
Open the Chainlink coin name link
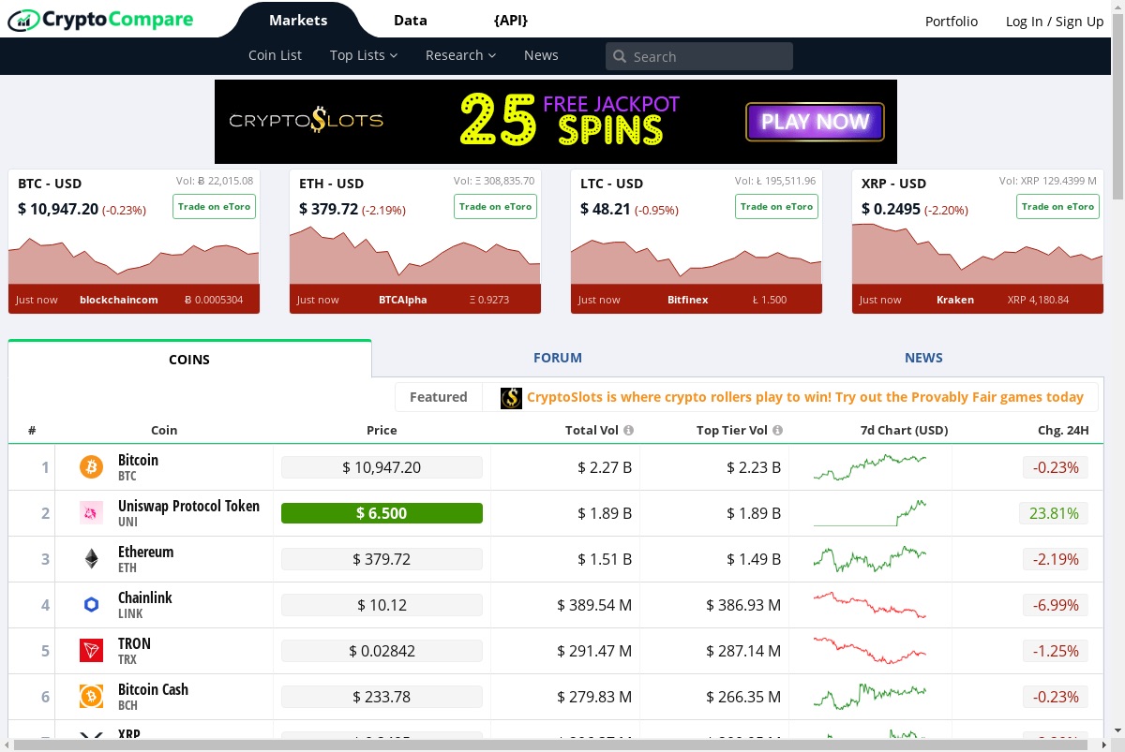[145, 597]
